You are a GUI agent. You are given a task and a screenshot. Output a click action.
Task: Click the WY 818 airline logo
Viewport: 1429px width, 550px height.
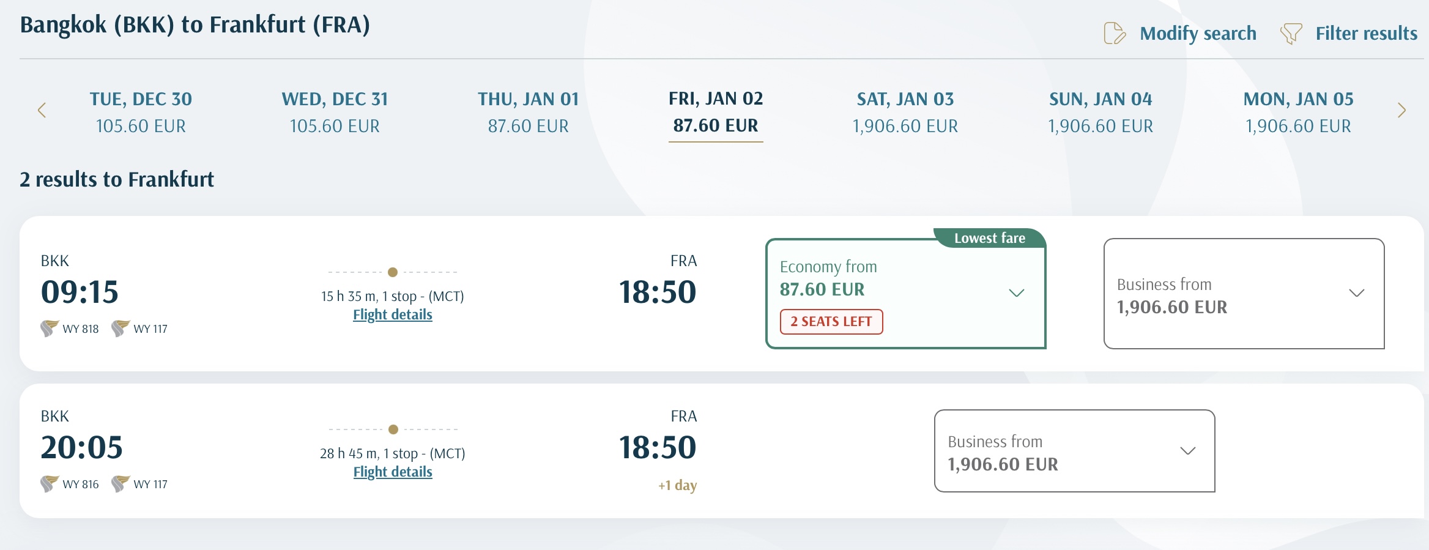[50, 329]
